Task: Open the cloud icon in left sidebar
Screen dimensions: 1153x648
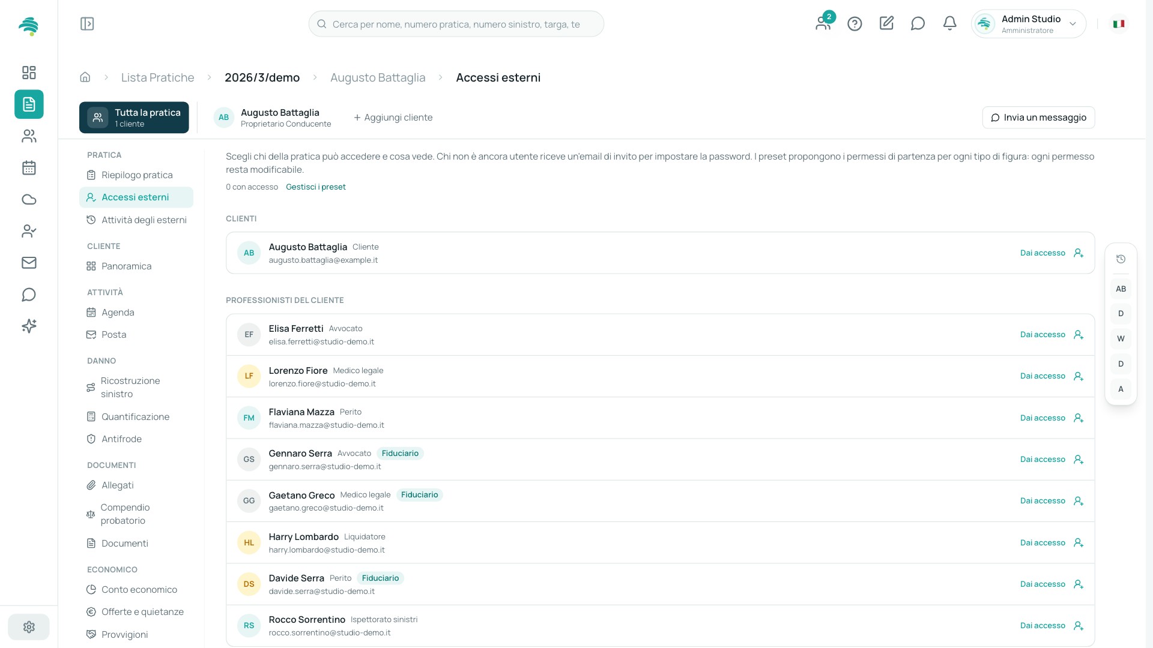Action: [x=29, y=200]
